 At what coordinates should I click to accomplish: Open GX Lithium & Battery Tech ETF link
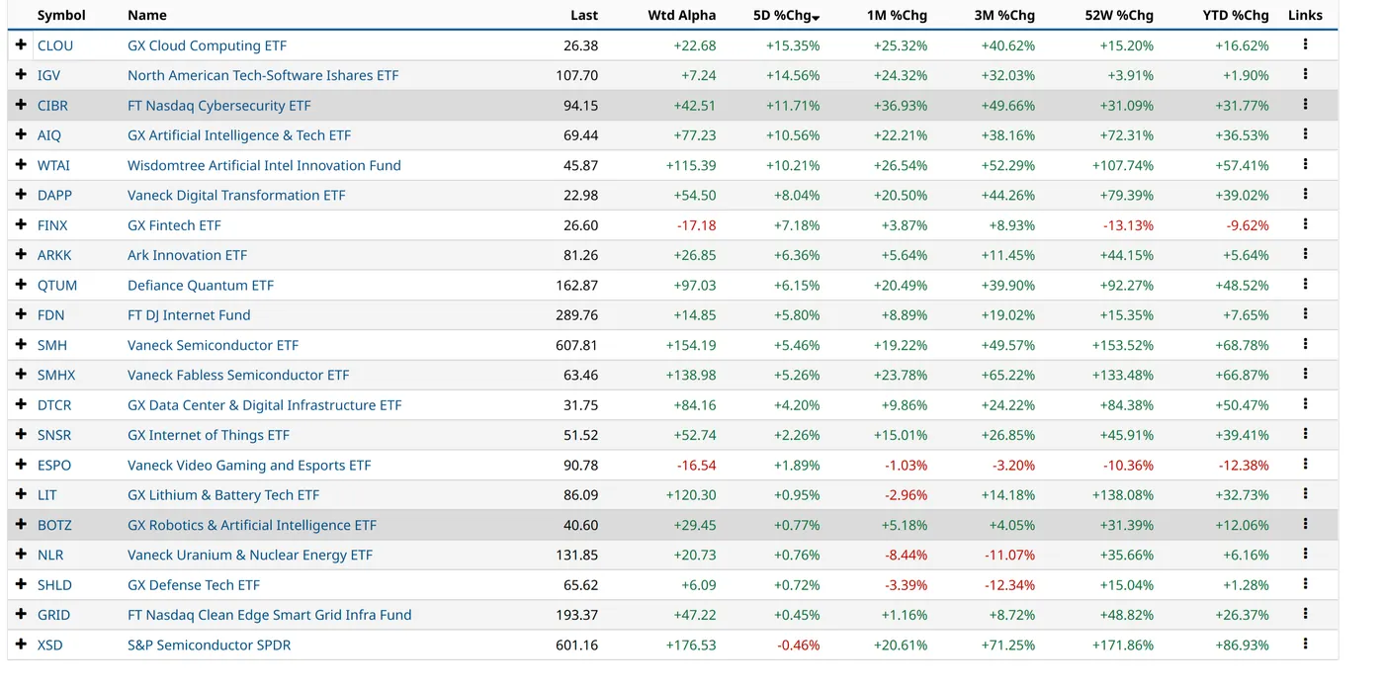pos(223,495)
